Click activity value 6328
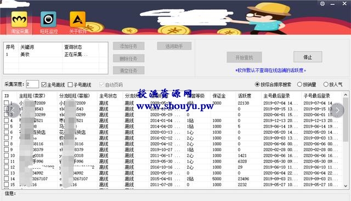Viewport: 351px width, 201px height. pos(242,161)
